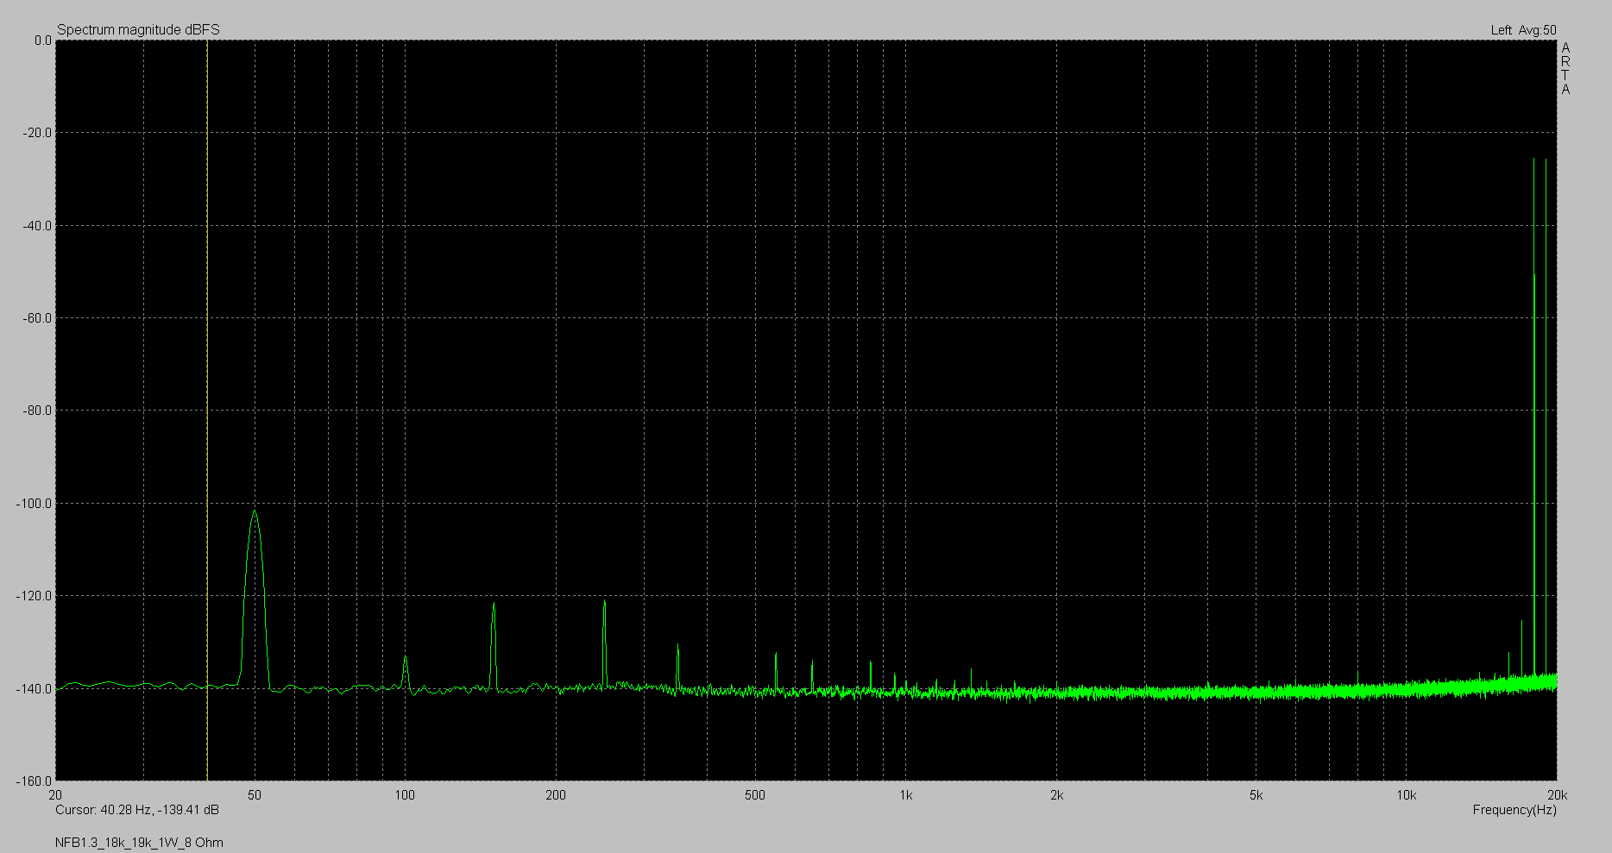This screenshot has height=853, width=1612.
Task: Click the "Left Avg:50" label
Action: pyautogui.click(x=1524, y=30)
